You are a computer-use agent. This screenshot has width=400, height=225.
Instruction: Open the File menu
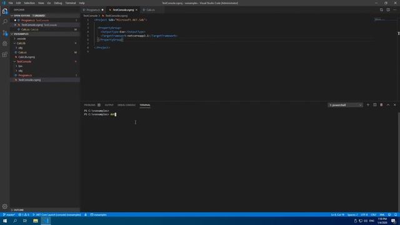coord(11,3)
